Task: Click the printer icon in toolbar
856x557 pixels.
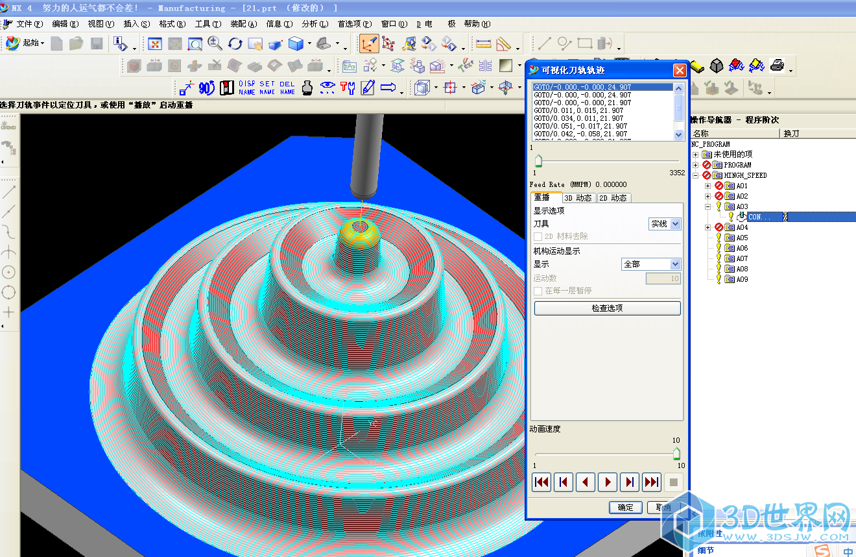Action: coord(777,66)
